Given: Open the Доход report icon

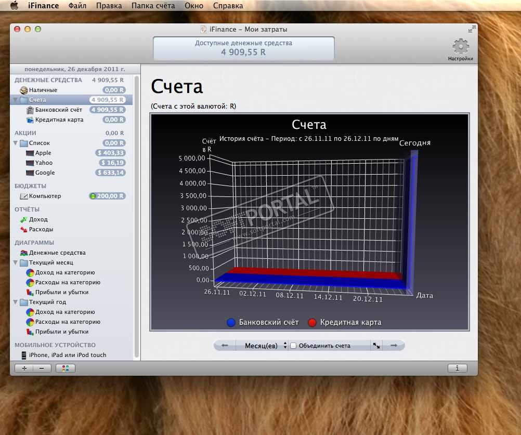Looking at the screenshot, I should (x=24, y=220).
